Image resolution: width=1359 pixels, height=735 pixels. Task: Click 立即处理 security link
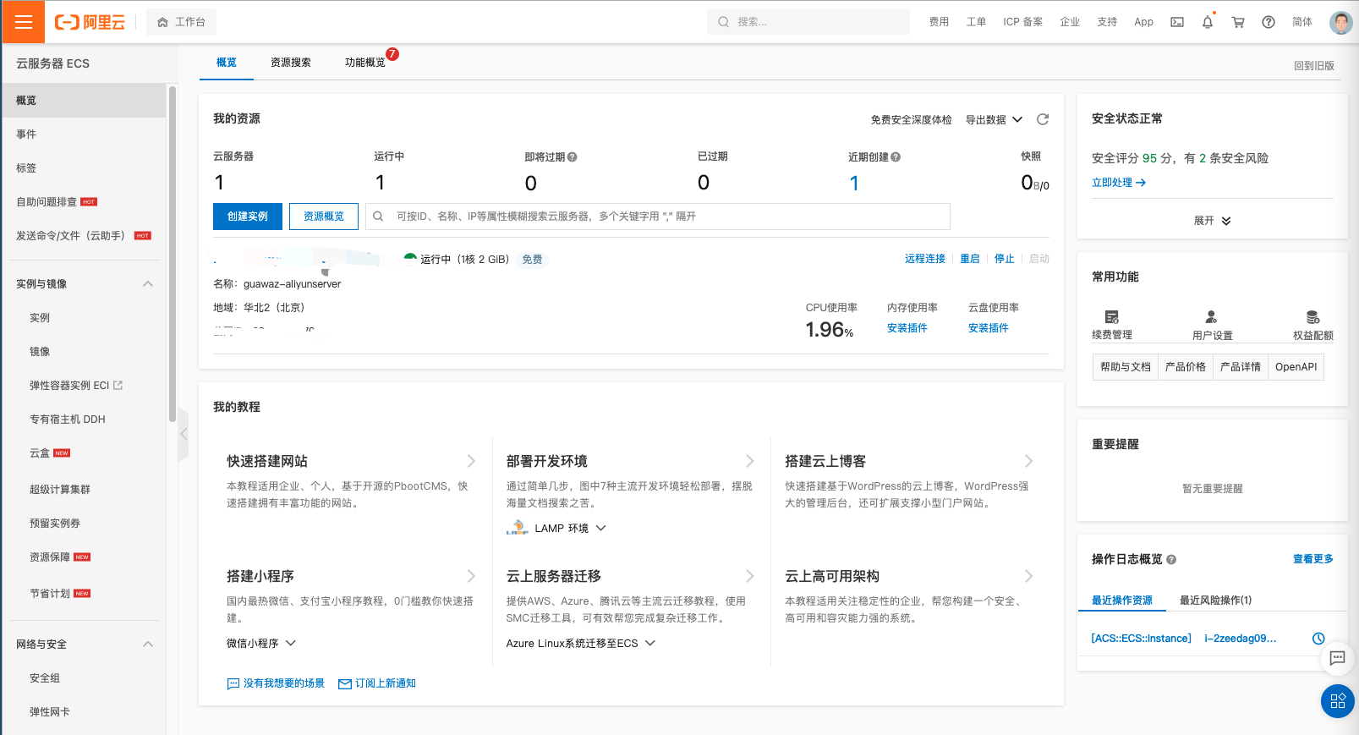(1119, 183)
